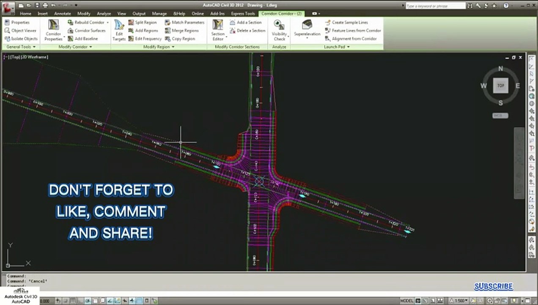Click Edit Frequency

point(145,39)
